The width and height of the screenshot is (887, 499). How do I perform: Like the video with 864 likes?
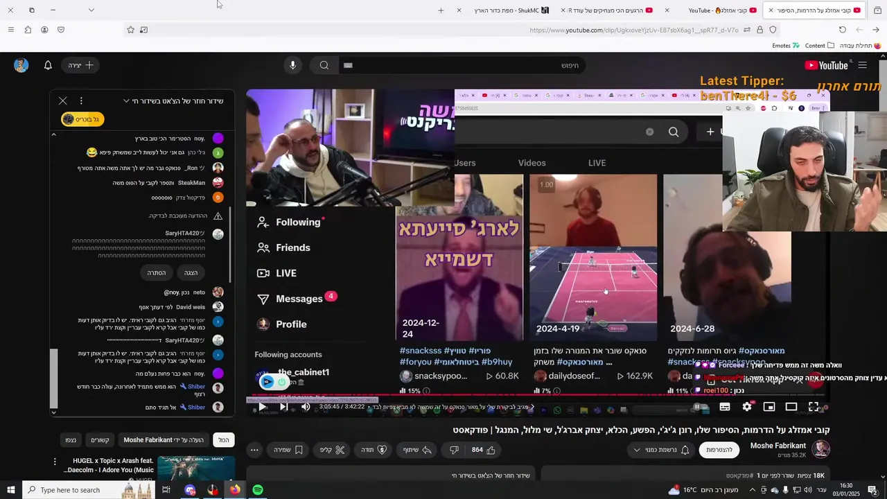(x=483, y=450)
